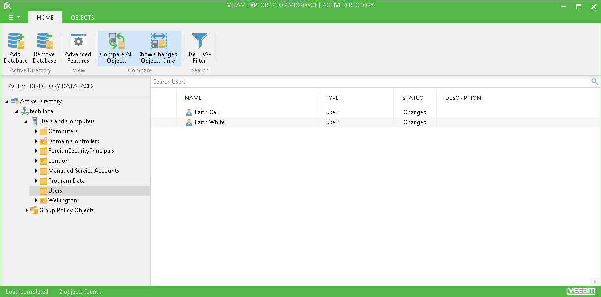Collapse the tech.local domain node
This screenshot has width=601, height=297.
16,111
